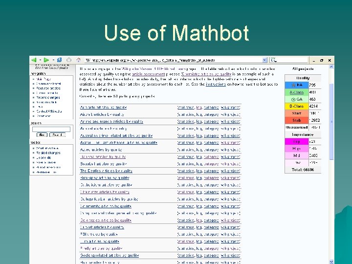Click the Wikipedia sidebar search input box
Screen dimensions: 352x264
[x=51, y=129]
